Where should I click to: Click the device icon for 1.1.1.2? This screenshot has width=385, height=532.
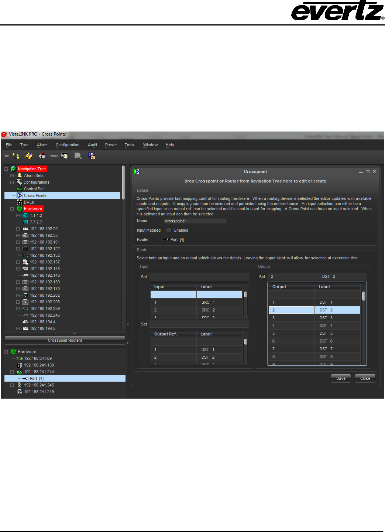tap(25, 215)
